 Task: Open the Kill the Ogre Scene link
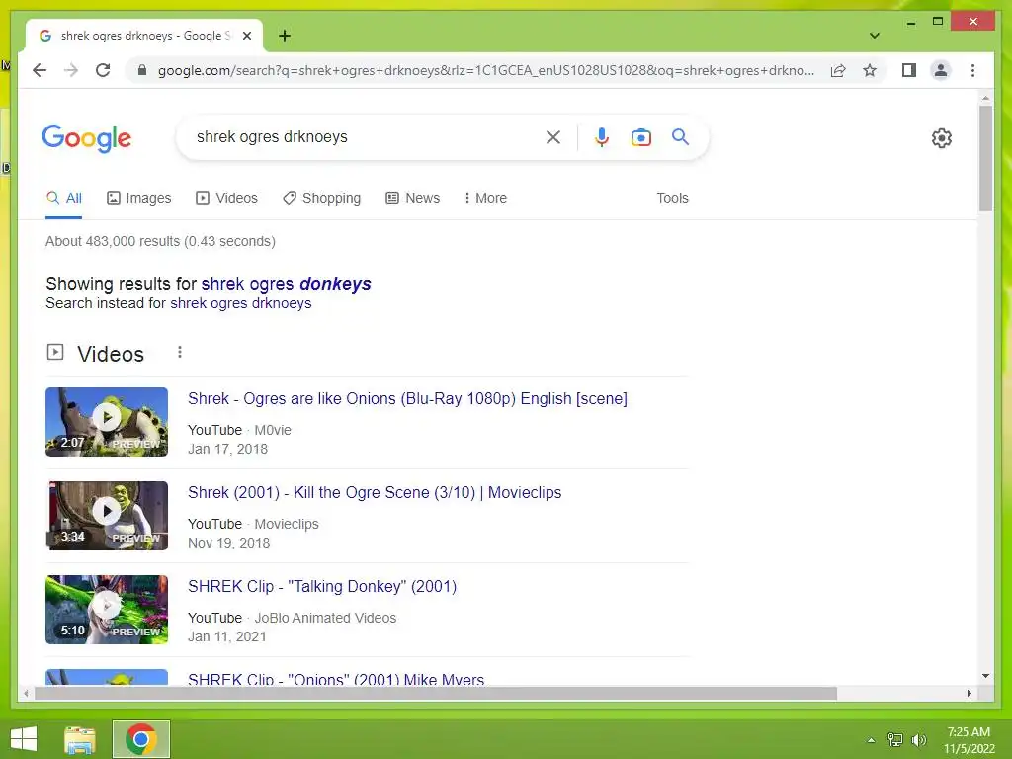tap(375, 492)
